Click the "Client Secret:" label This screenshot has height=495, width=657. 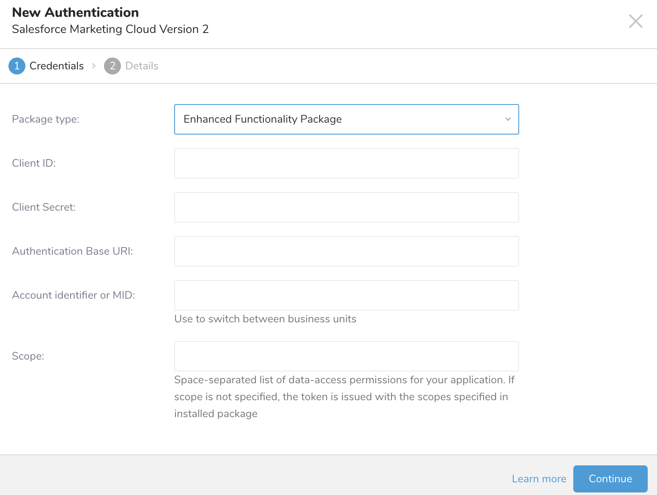(x=44, y=207)
